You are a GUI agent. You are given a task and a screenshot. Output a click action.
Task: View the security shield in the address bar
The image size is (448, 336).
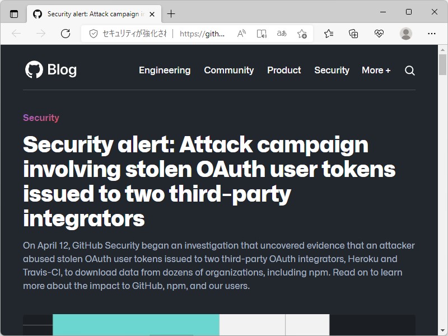pos(92,34)
